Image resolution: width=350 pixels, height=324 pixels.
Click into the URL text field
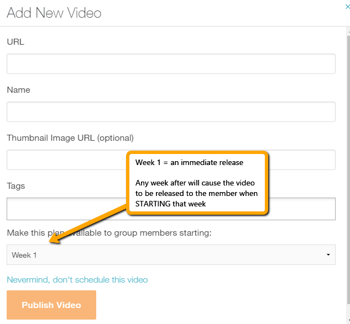coord(171,63)
